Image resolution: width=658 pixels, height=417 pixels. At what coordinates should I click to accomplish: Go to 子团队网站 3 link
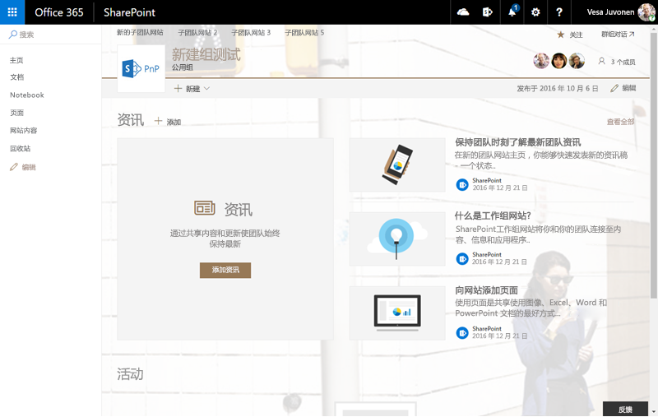coord(251,32)
